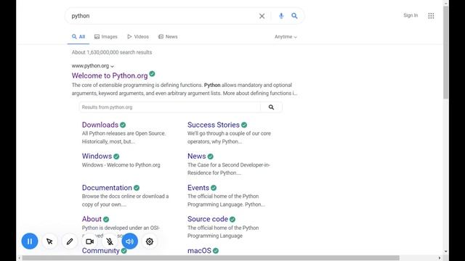Click the verified badge beside Windows

point(116,157)
